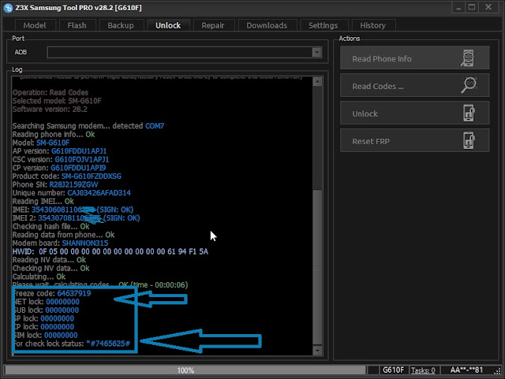
Task: Click the Read Phone Info phone icon
Action: pyautogui.click(x=468, y=58)
